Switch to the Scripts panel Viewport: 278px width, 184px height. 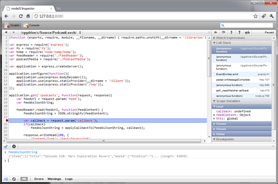tap(12, 25)
